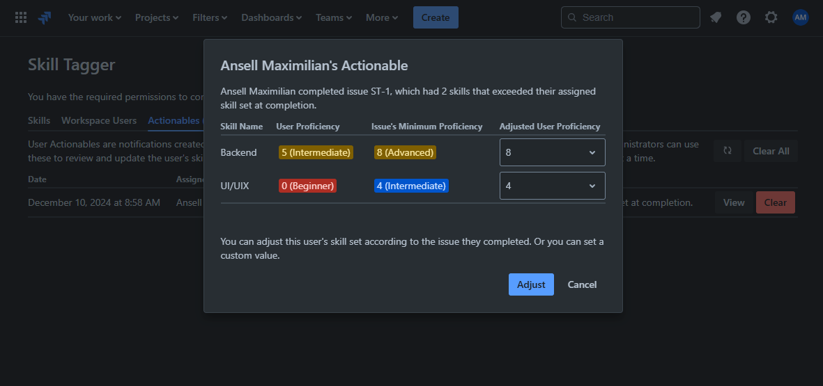This screenshot has width=823, height=386.
Task: Focus the Search input field
Action: click(631, 17)
